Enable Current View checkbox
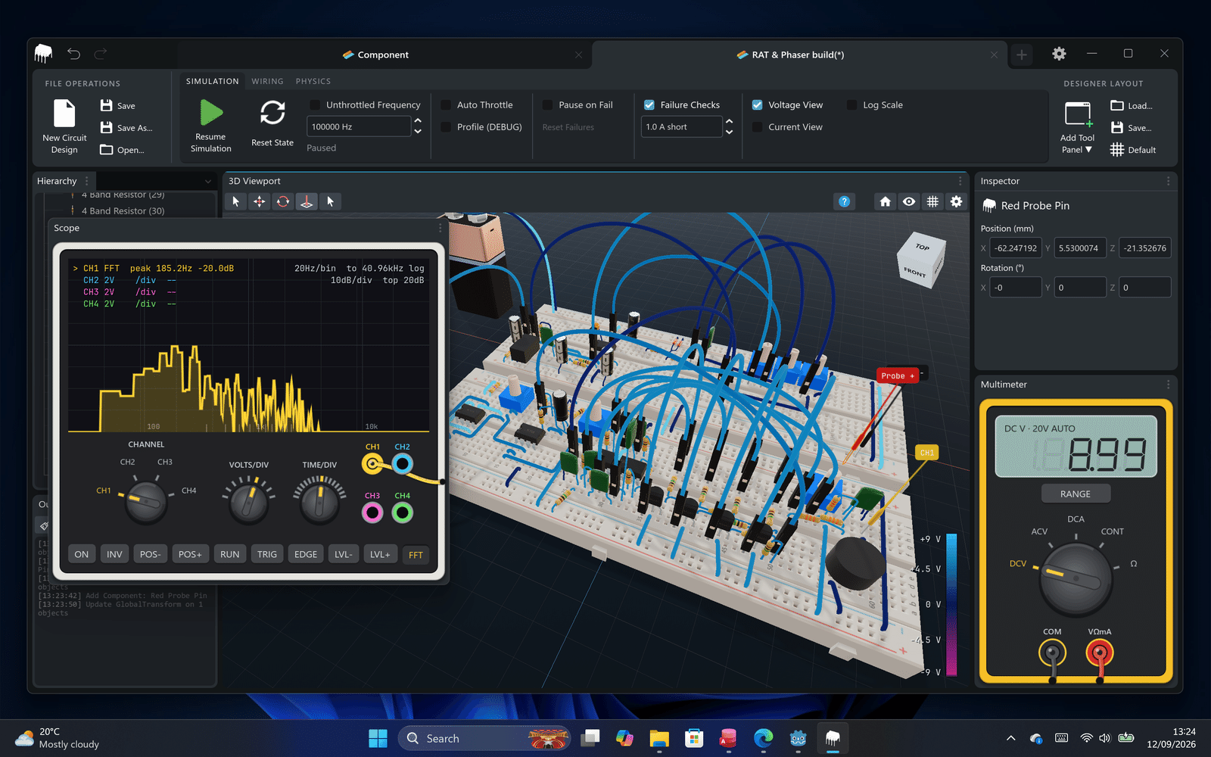The width and height of the screenshot is (1211, 757). point(757,127)
